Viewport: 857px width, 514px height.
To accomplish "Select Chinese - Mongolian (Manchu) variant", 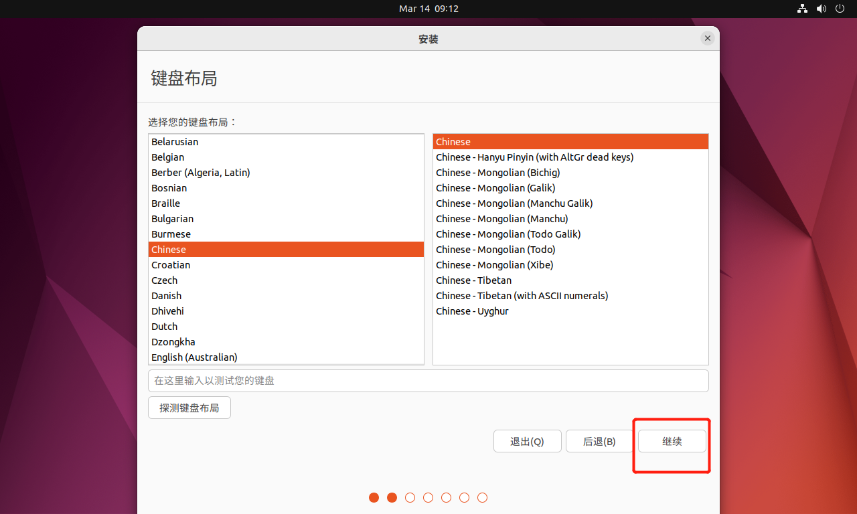I will click(x=570, y=219).
